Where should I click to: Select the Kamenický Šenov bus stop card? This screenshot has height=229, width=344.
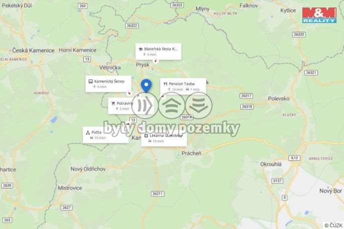pyautogui.click(x=108, y=84)
